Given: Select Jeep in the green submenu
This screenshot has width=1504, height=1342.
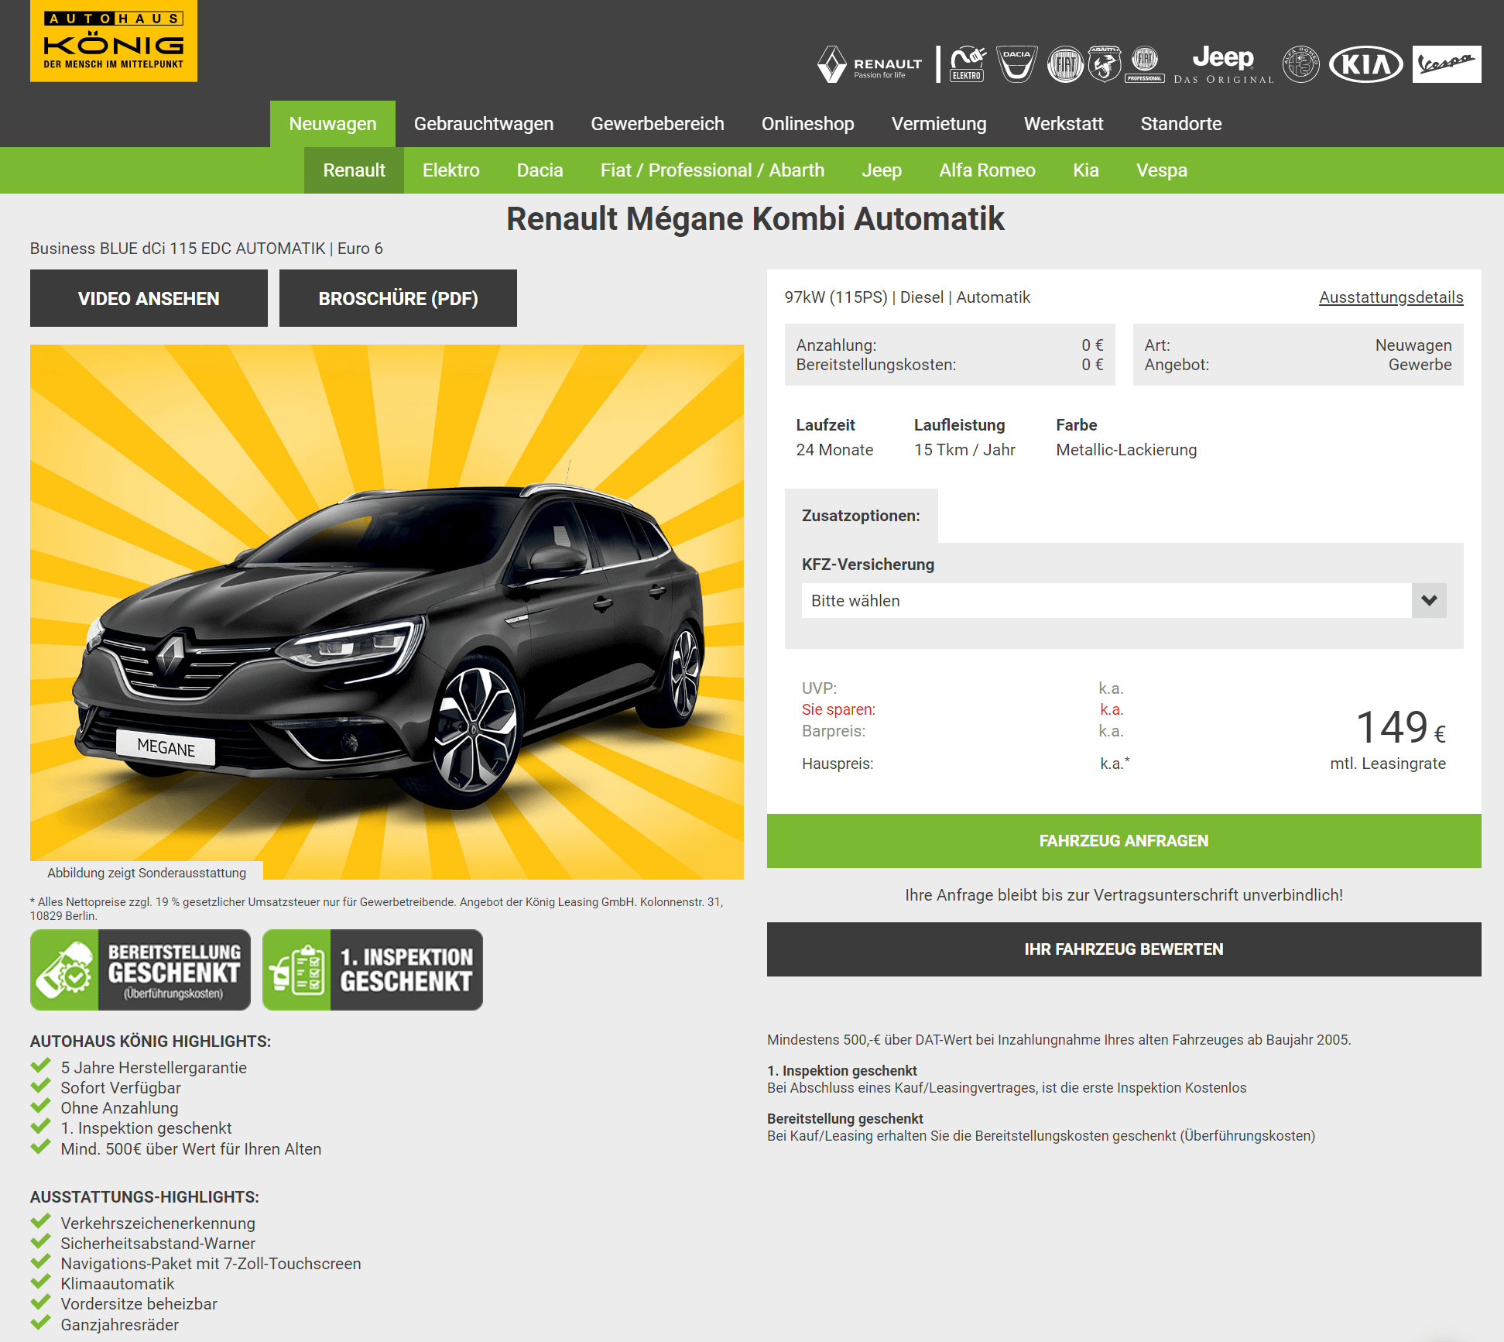Looking at the screenshot, I should coord(882,170).
